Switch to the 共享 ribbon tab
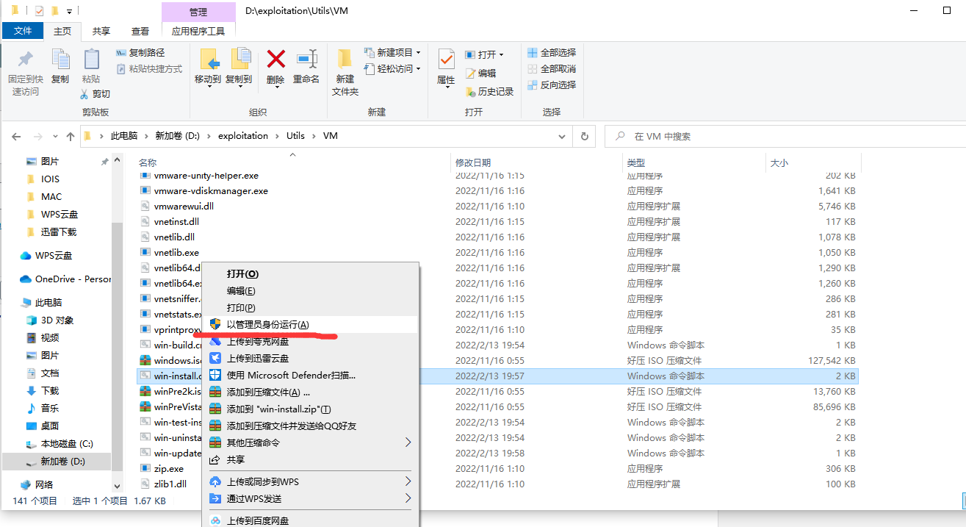The width and height of the screenshot is (966, 527). pyautogui.click(x=101, y=31)
